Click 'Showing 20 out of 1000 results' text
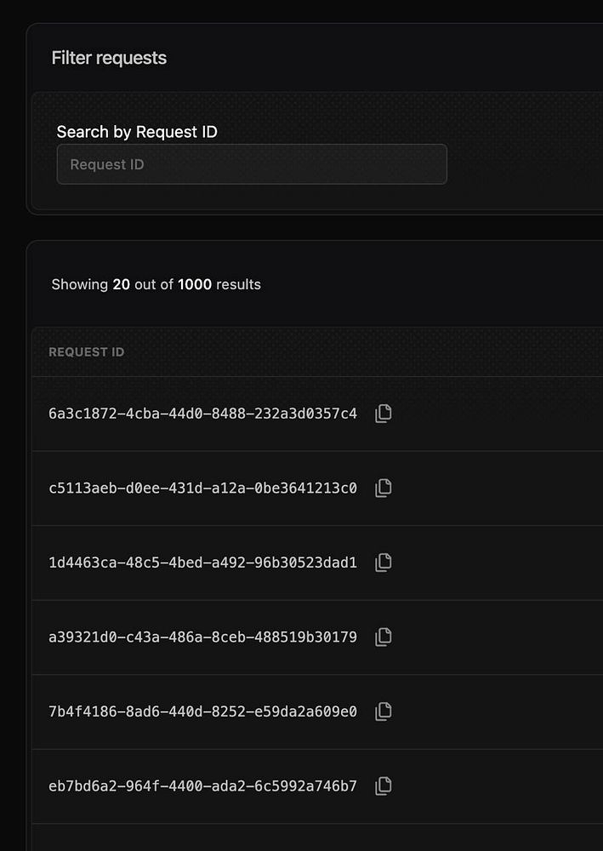This screenshot has width=603, height=851. (156, 284)
